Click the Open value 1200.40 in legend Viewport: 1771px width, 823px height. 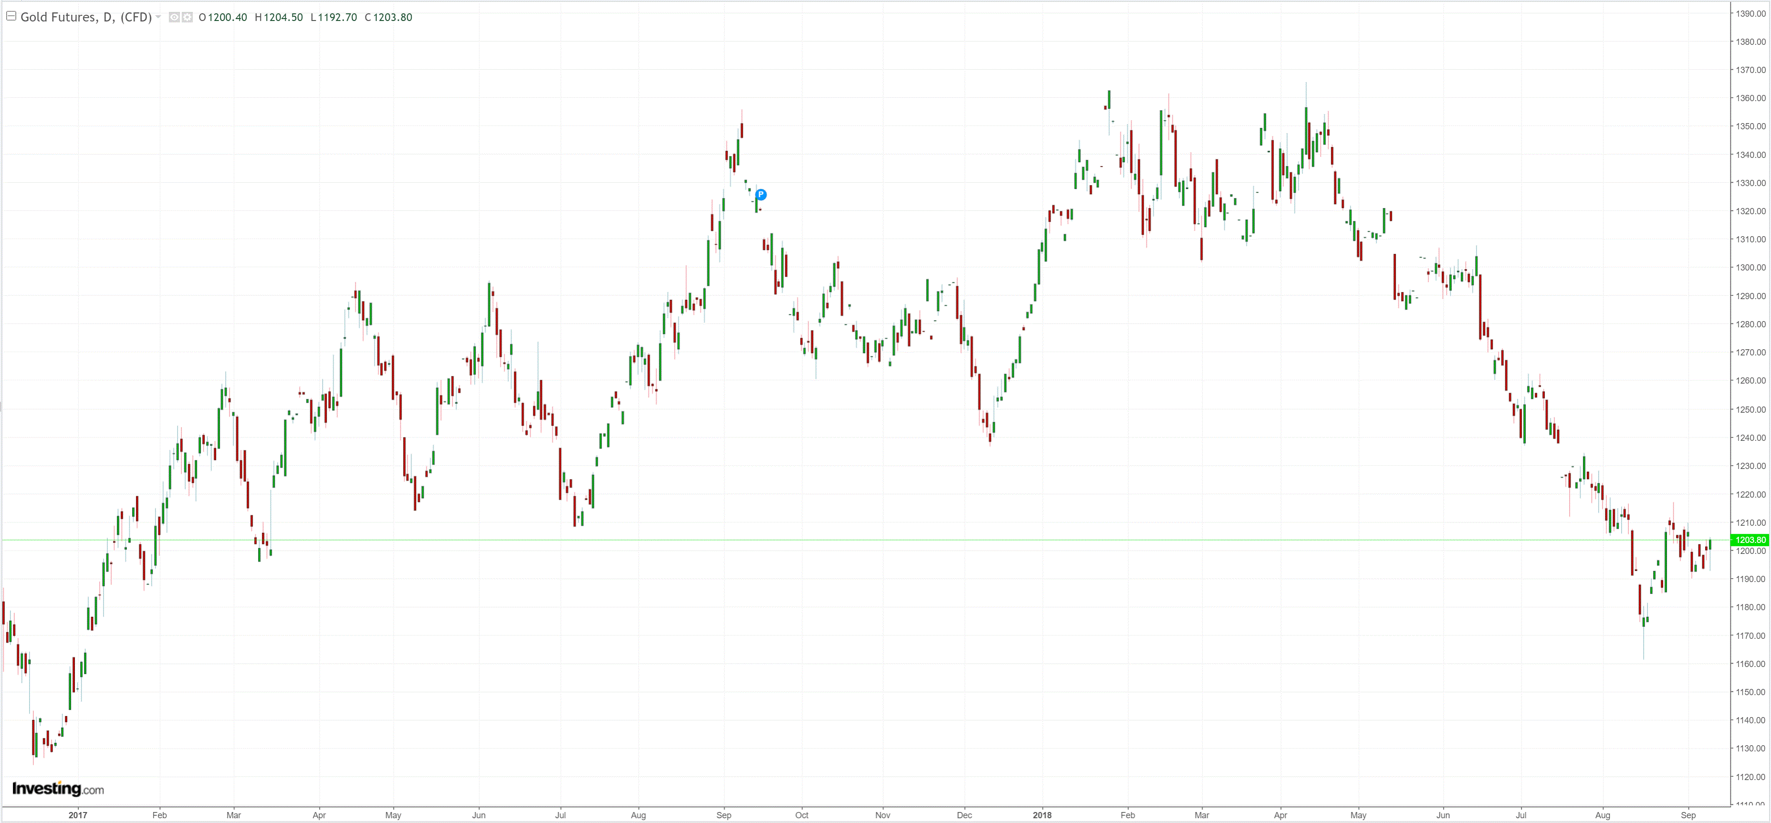pos(227,17)
